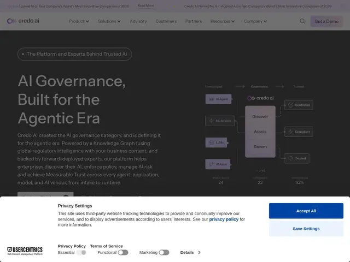350x262 pixels.
Task: Click the Read More link in announcement bar
Action: point(145,5)
